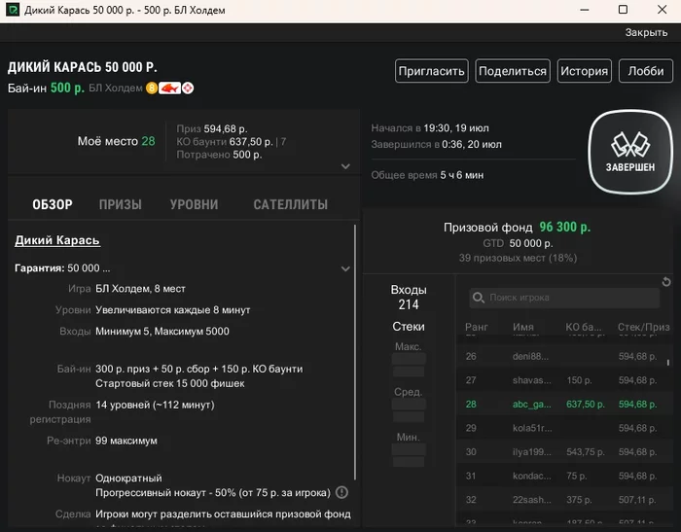Open the История button
This screenshot has width=681, height=532.
584,71
